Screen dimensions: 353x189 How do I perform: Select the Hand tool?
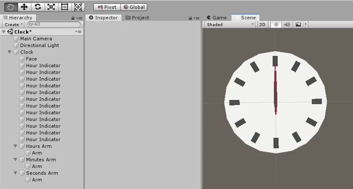[11, 7]
